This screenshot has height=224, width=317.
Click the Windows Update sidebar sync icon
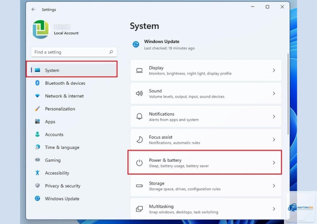click(37, 198)
